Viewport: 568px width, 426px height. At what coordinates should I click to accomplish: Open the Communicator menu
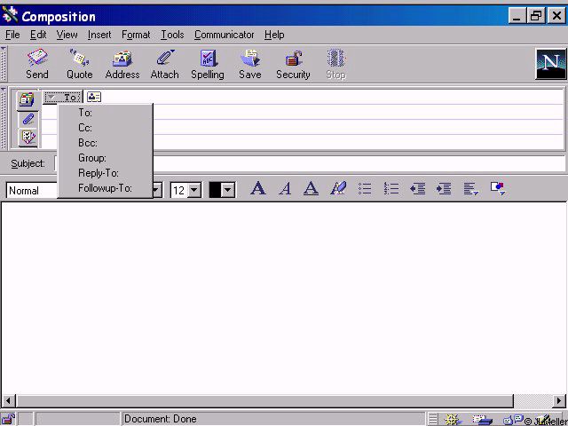[225, 35]
